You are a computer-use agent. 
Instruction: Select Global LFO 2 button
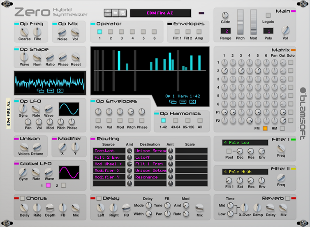(x=63, y=185)
